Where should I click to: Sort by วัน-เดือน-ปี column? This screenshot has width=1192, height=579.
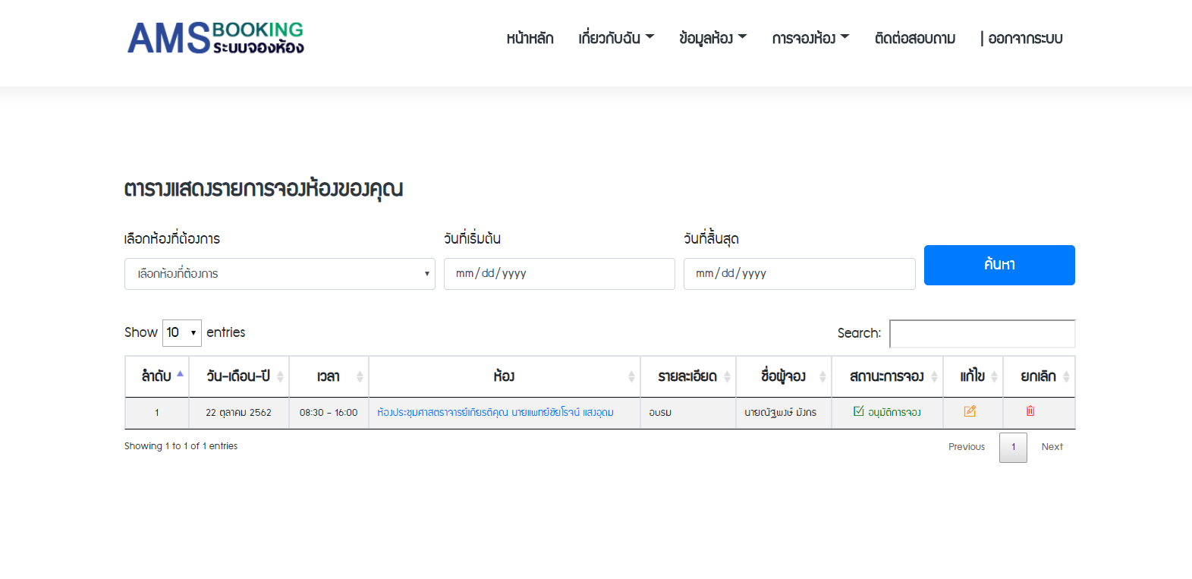coord(239,376)
